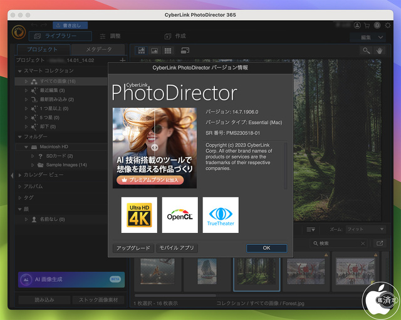This screenshot has width=401, height=320.
Task: Select Sample Images (14) folder
Action: (x=66, y=165)
